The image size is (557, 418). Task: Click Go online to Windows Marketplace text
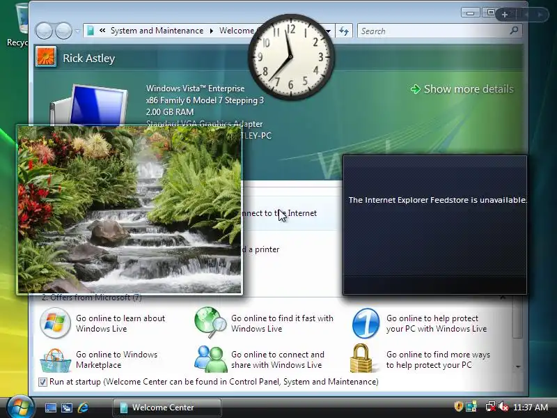pos(116,359)
